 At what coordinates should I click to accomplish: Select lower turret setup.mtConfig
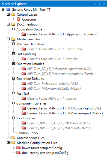pos(42,148)
